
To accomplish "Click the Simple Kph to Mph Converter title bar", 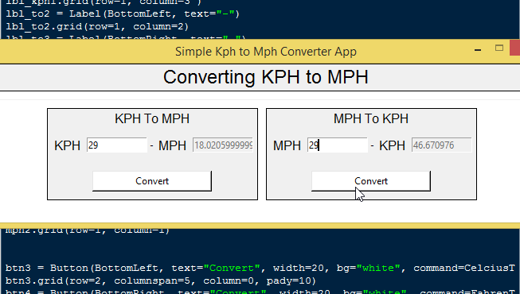I will coord(266,52).
